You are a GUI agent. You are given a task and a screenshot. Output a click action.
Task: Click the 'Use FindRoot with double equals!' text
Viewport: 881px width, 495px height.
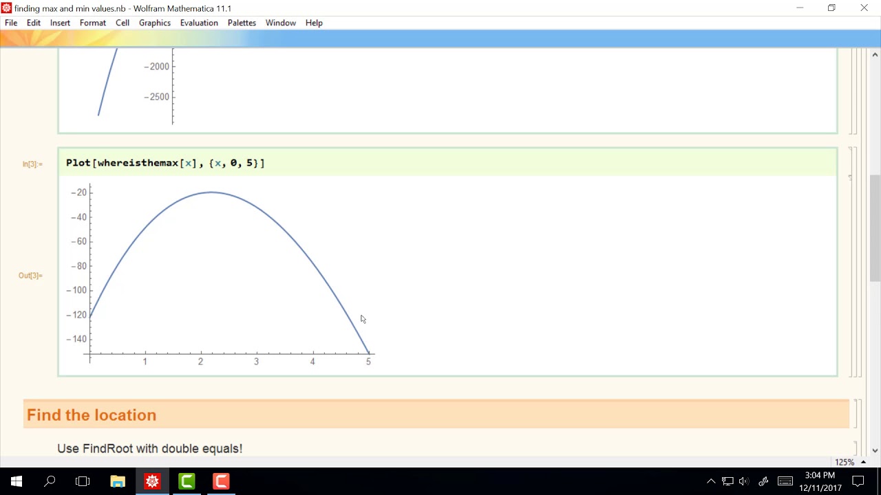coord(150,448)
